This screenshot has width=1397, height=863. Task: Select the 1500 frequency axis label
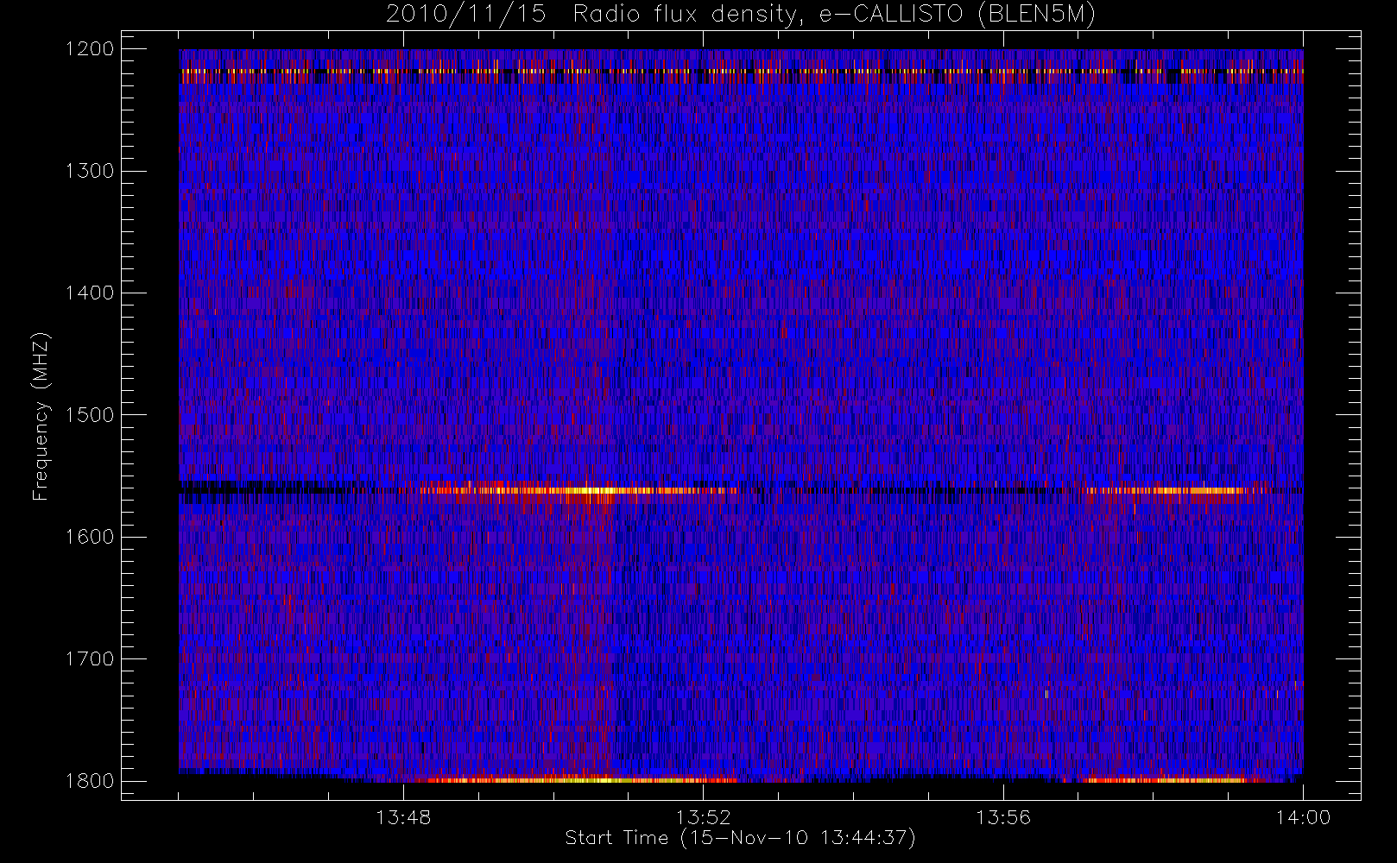[x=90, y=415]
